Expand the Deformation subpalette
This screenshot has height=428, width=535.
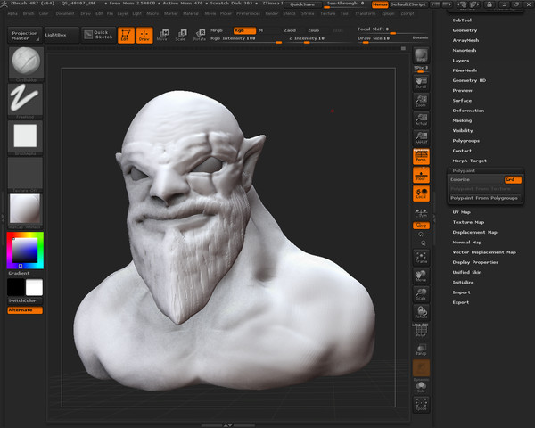[468, 111]
